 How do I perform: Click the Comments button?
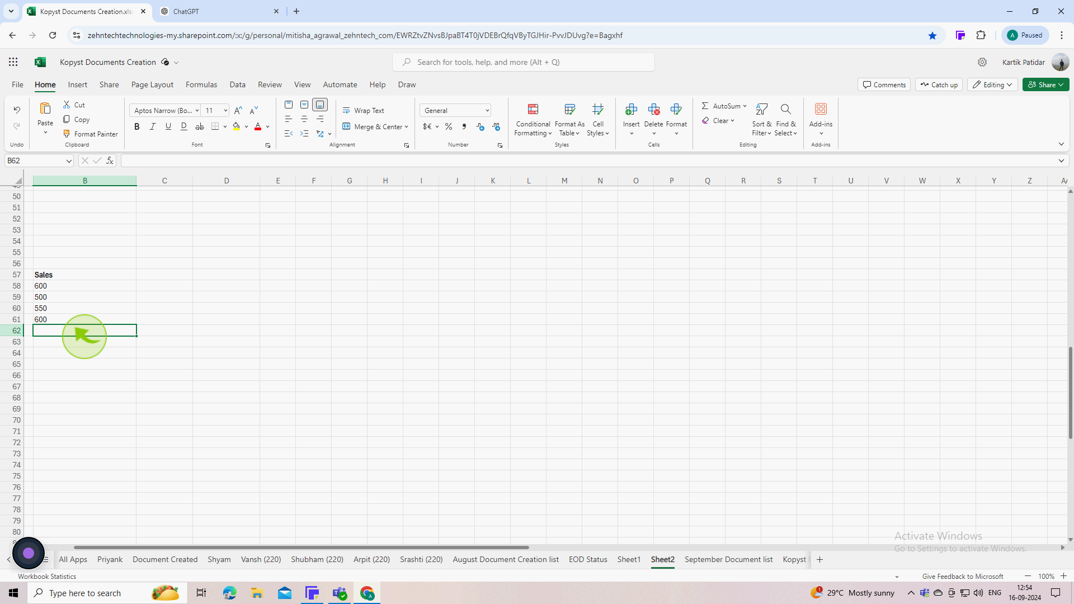pos(884,83)
